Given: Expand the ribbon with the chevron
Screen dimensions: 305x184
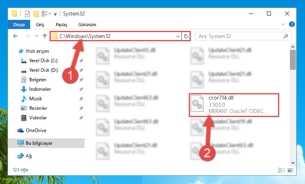Looking at the screenshot, I should click(x=283, y=24).
